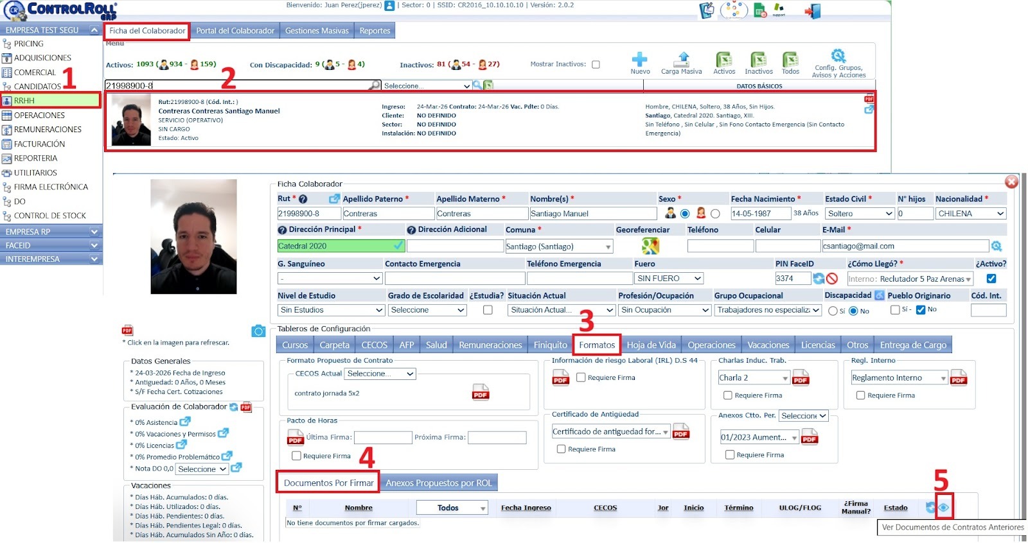Click the Pacto de Horas PDF icon
Image resolution: width=1028 pixels, height=543 pixels.
295,438
